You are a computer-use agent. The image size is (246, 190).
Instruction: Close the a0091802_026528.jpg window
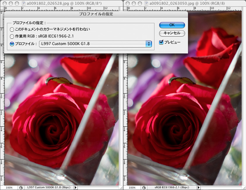point(5,3)
